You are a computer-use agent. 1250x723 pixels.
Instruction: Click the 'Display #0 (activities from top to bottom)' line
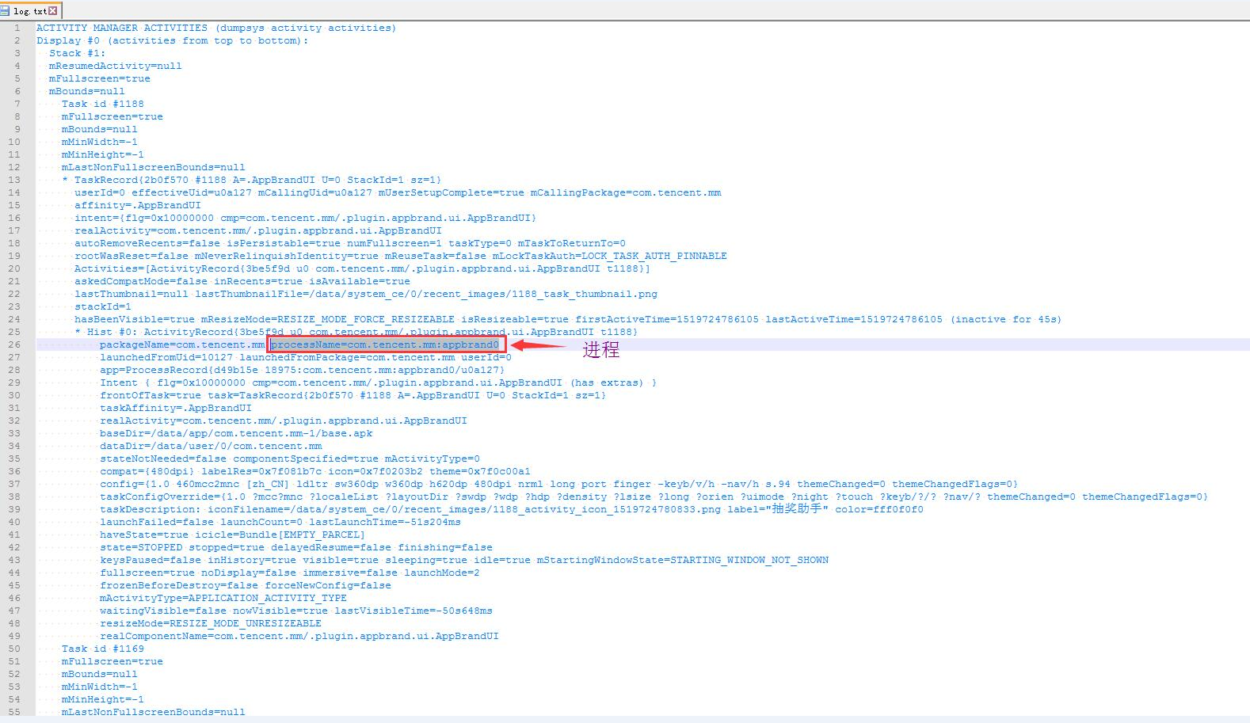(x=173, y=40)
